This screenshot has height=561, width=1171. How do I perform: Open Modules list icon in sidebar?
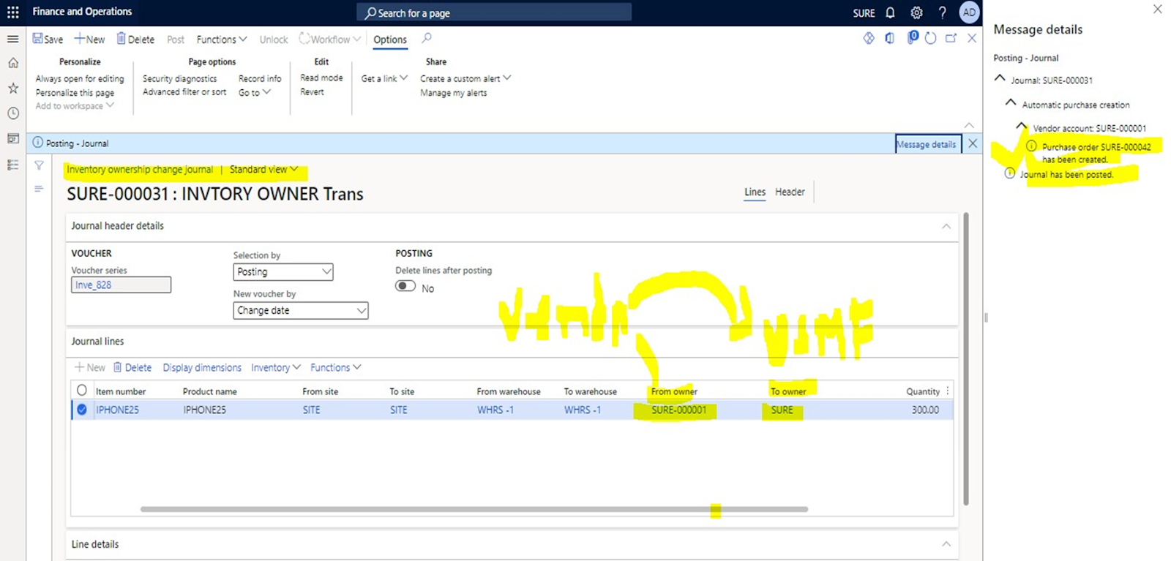(12, 165)
